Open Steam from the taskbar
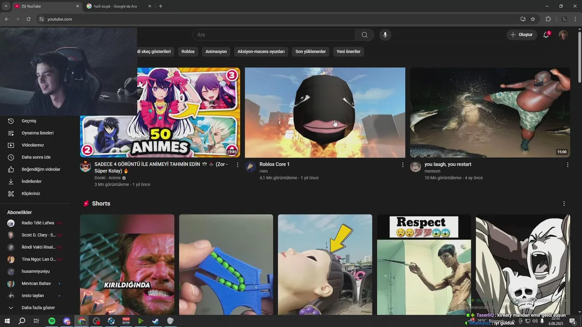This screenshot has width=582, height=327. point(156,321)
